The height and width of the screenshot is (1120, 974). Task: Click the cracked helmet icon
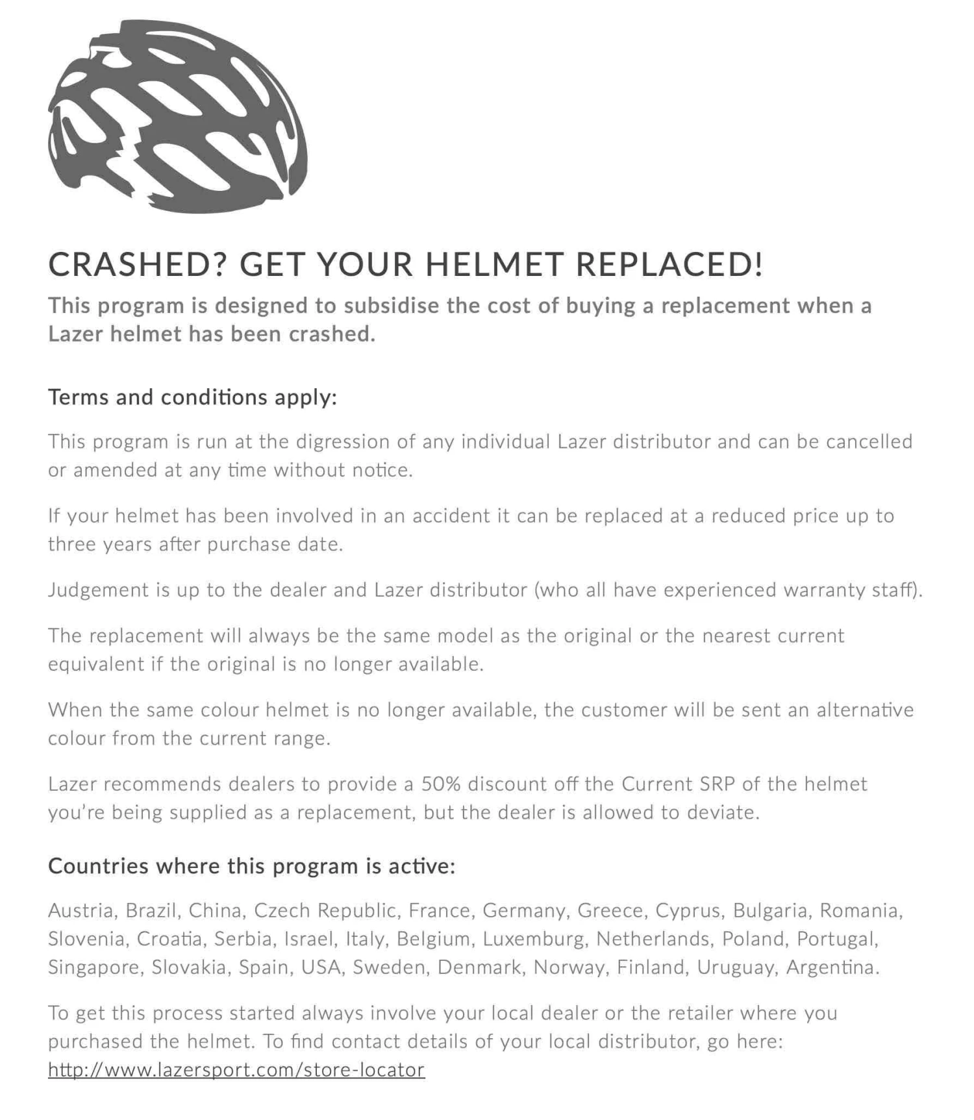click(178, 117)
